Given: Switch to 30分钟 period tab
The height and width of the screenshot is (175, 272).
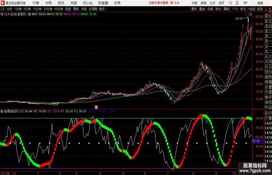Looking at the screenshot, I should tap(48, 9).
